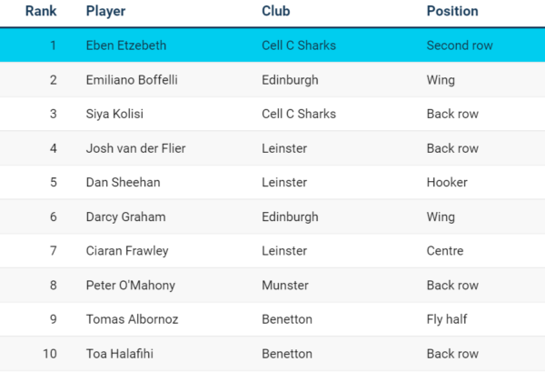The image size is (545, 372).
Task: Select the Club column header
Action: pyautogui.click(x=275, y=11)
